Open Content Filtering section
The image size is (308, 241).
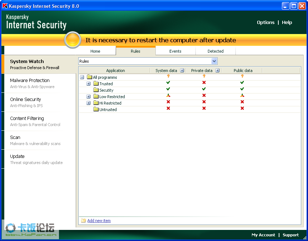pos(39,121)
